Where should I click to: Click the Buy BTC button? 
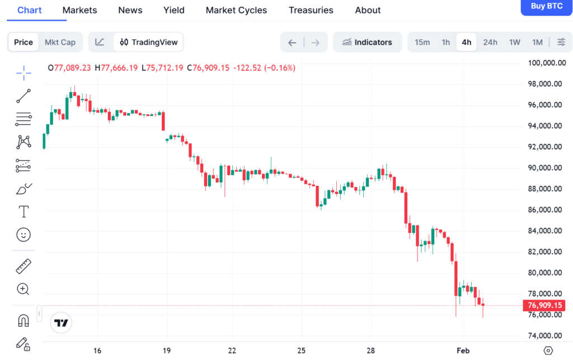coord(546,6)
